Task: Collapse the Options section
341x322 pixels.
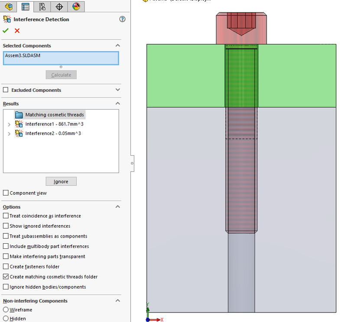Action: (118, 206)
